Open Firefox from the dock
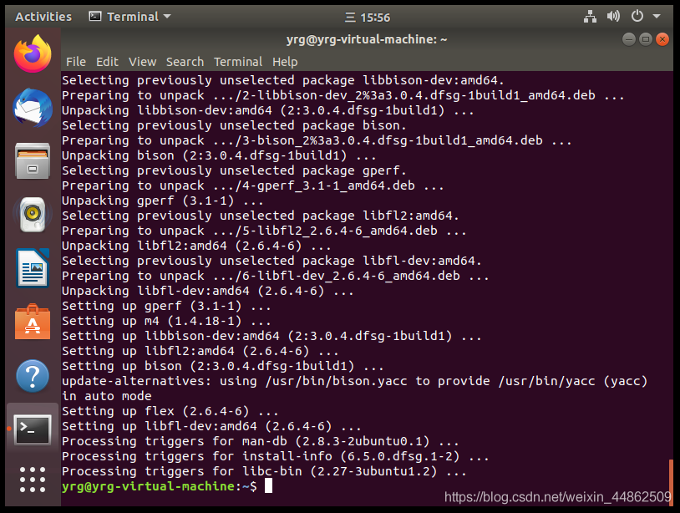Screen dimensions: 680x513 [x=33, y=53]
